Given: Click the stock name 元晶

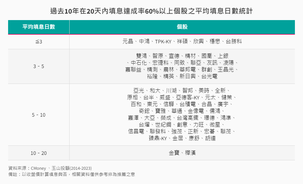Looking at the screenshot, I should coord(128,41).
